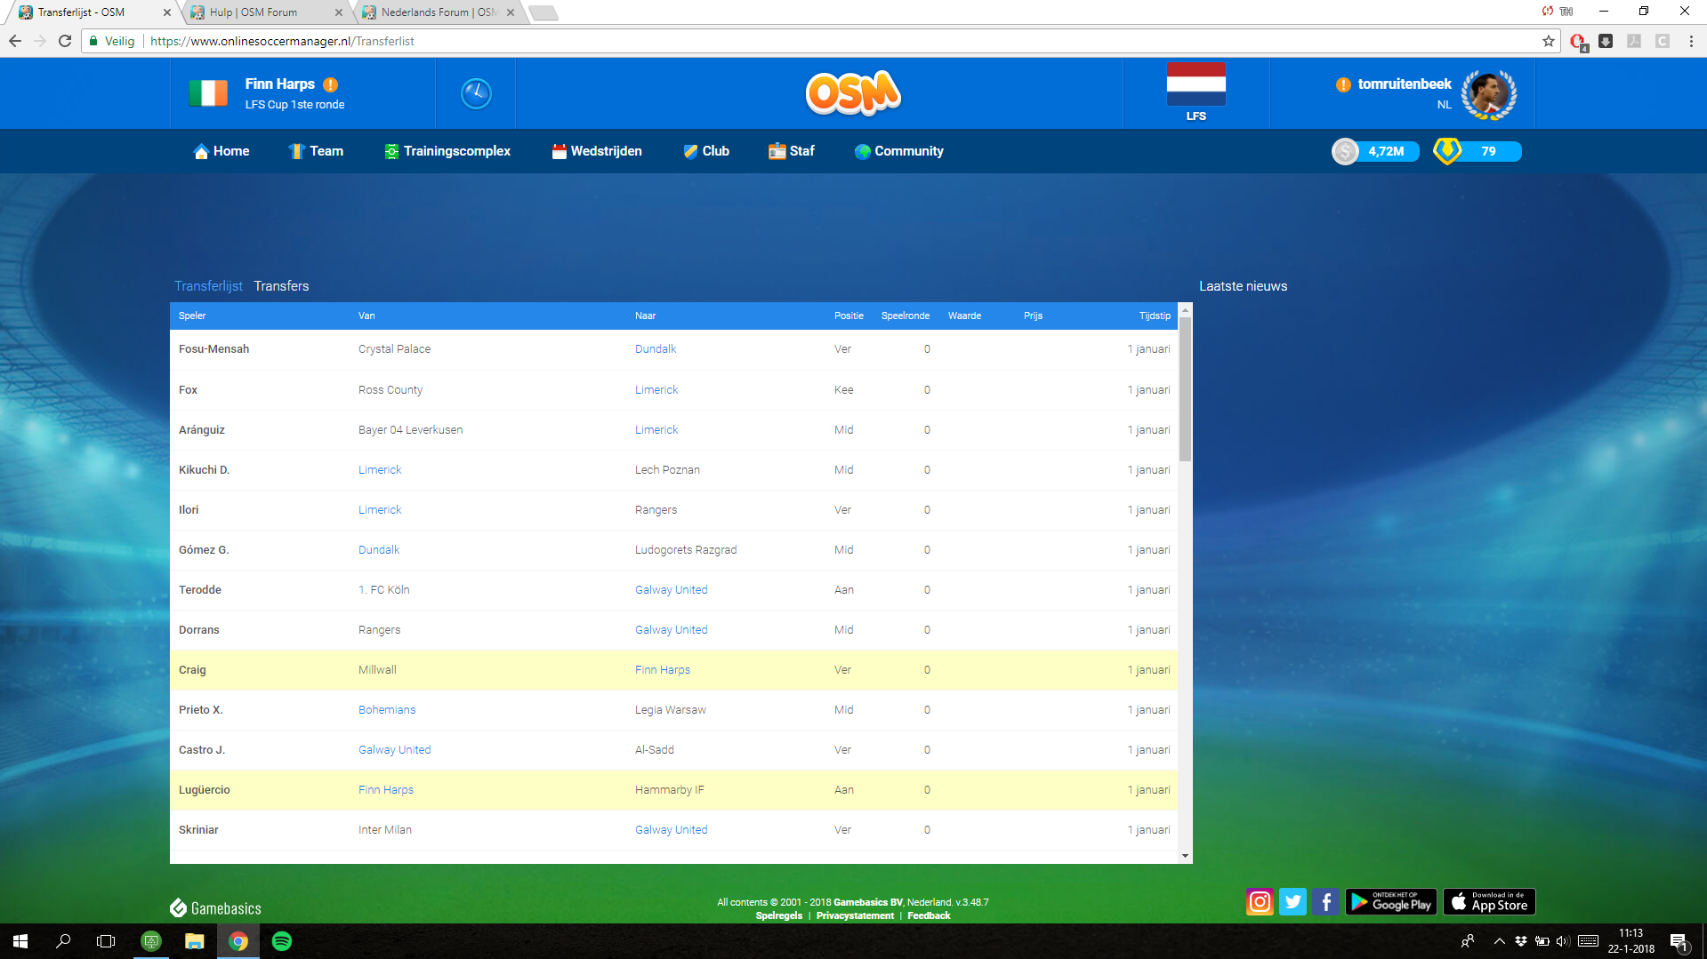Open the Facebook social link

(x=1325, y=902)
